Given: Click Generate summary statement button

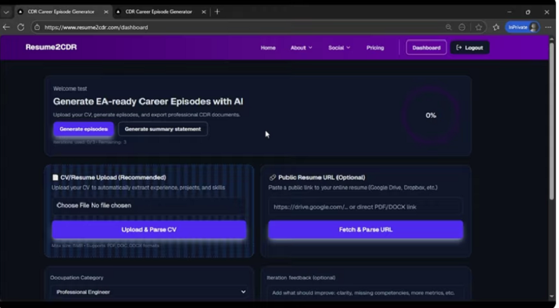Looking at the screenshot, I should (163, 129).
